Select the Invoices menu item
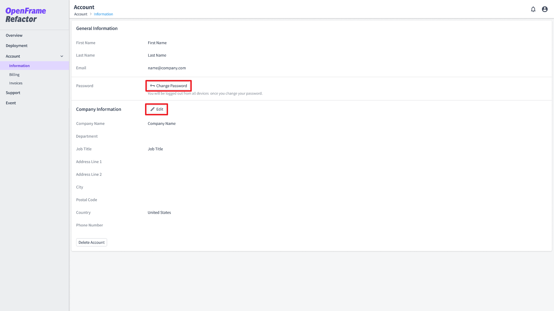The width and height of the screenshot is (554, 311). tap(16, 83)
